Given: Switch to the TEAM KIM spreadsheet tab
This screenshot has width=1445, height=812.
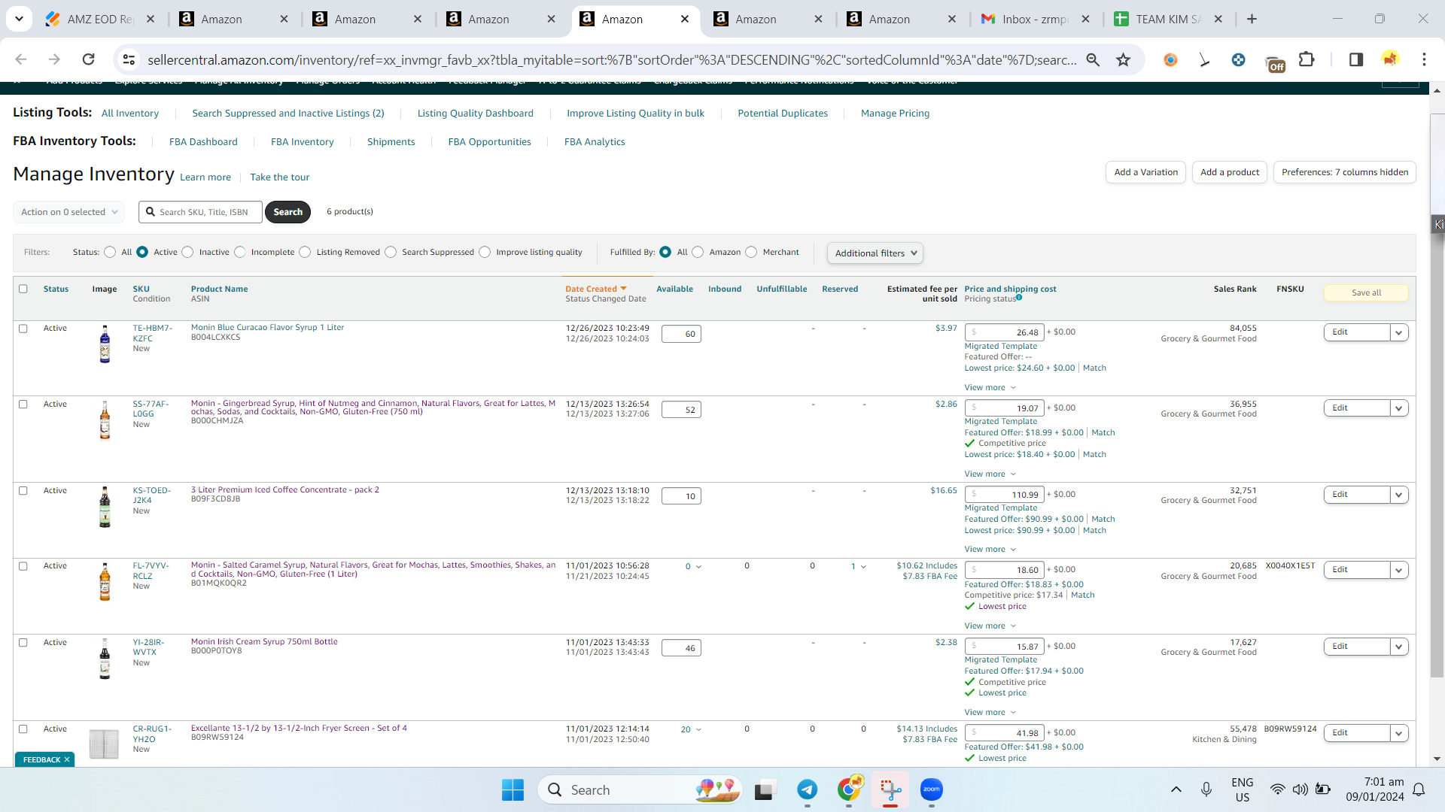Looking at the screenshot, I should pos(1169,19).
